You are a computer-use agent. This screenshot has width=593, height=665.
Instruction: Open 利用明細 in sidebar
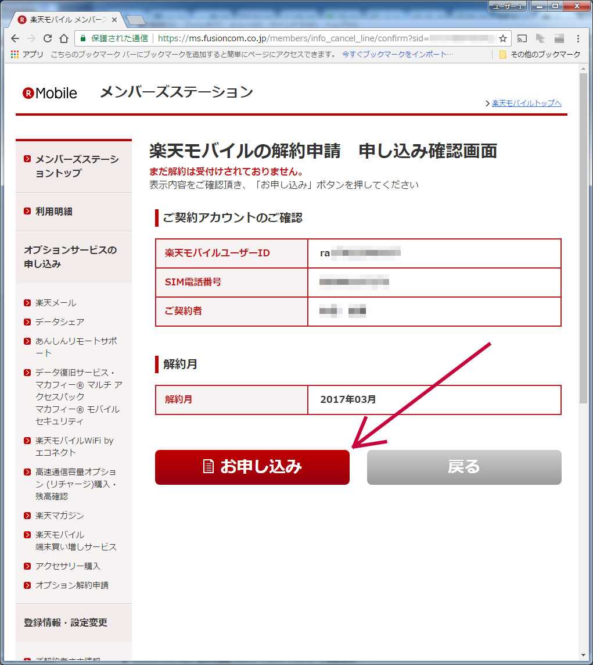54,212
